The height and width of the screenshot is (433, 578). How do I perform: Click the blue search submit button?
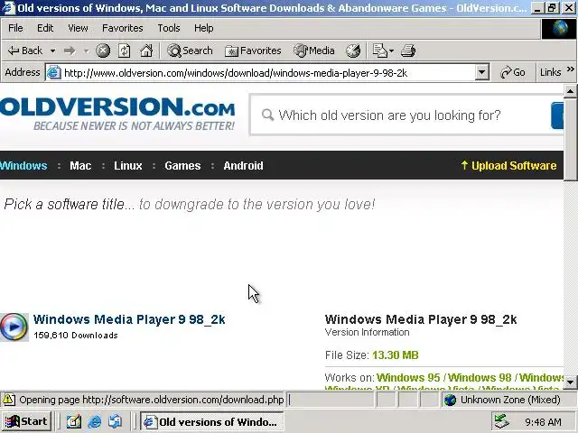pos(557,115)
